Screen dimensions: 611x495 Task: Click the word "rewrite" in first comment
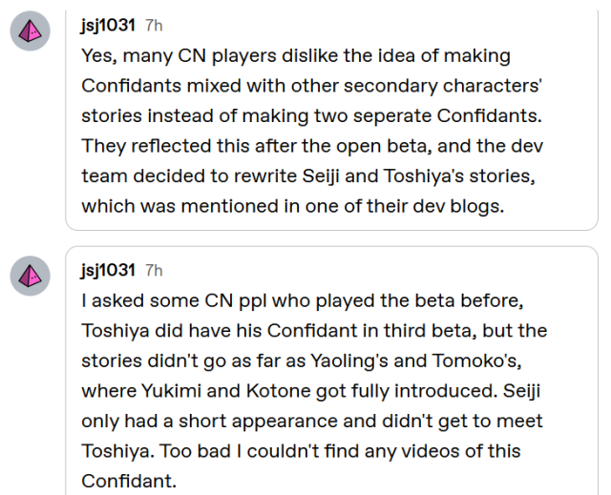(265, 176)
